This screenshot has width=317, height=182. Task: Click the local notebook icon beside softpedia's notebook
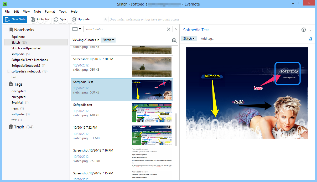tap(9, 71)
